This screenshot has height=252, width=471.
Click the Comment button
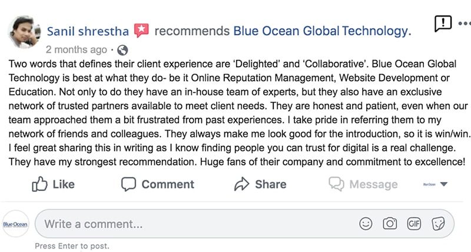coord(157,184)
